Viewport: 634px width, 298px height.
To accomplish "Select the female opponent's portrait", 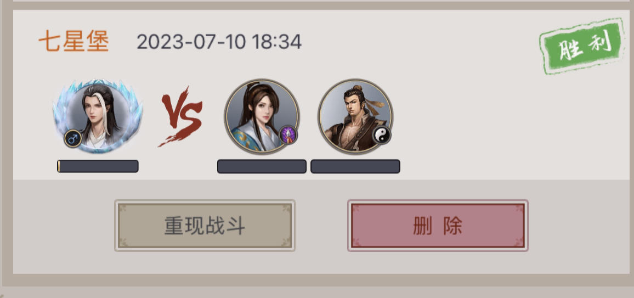I will pos(262,116).
